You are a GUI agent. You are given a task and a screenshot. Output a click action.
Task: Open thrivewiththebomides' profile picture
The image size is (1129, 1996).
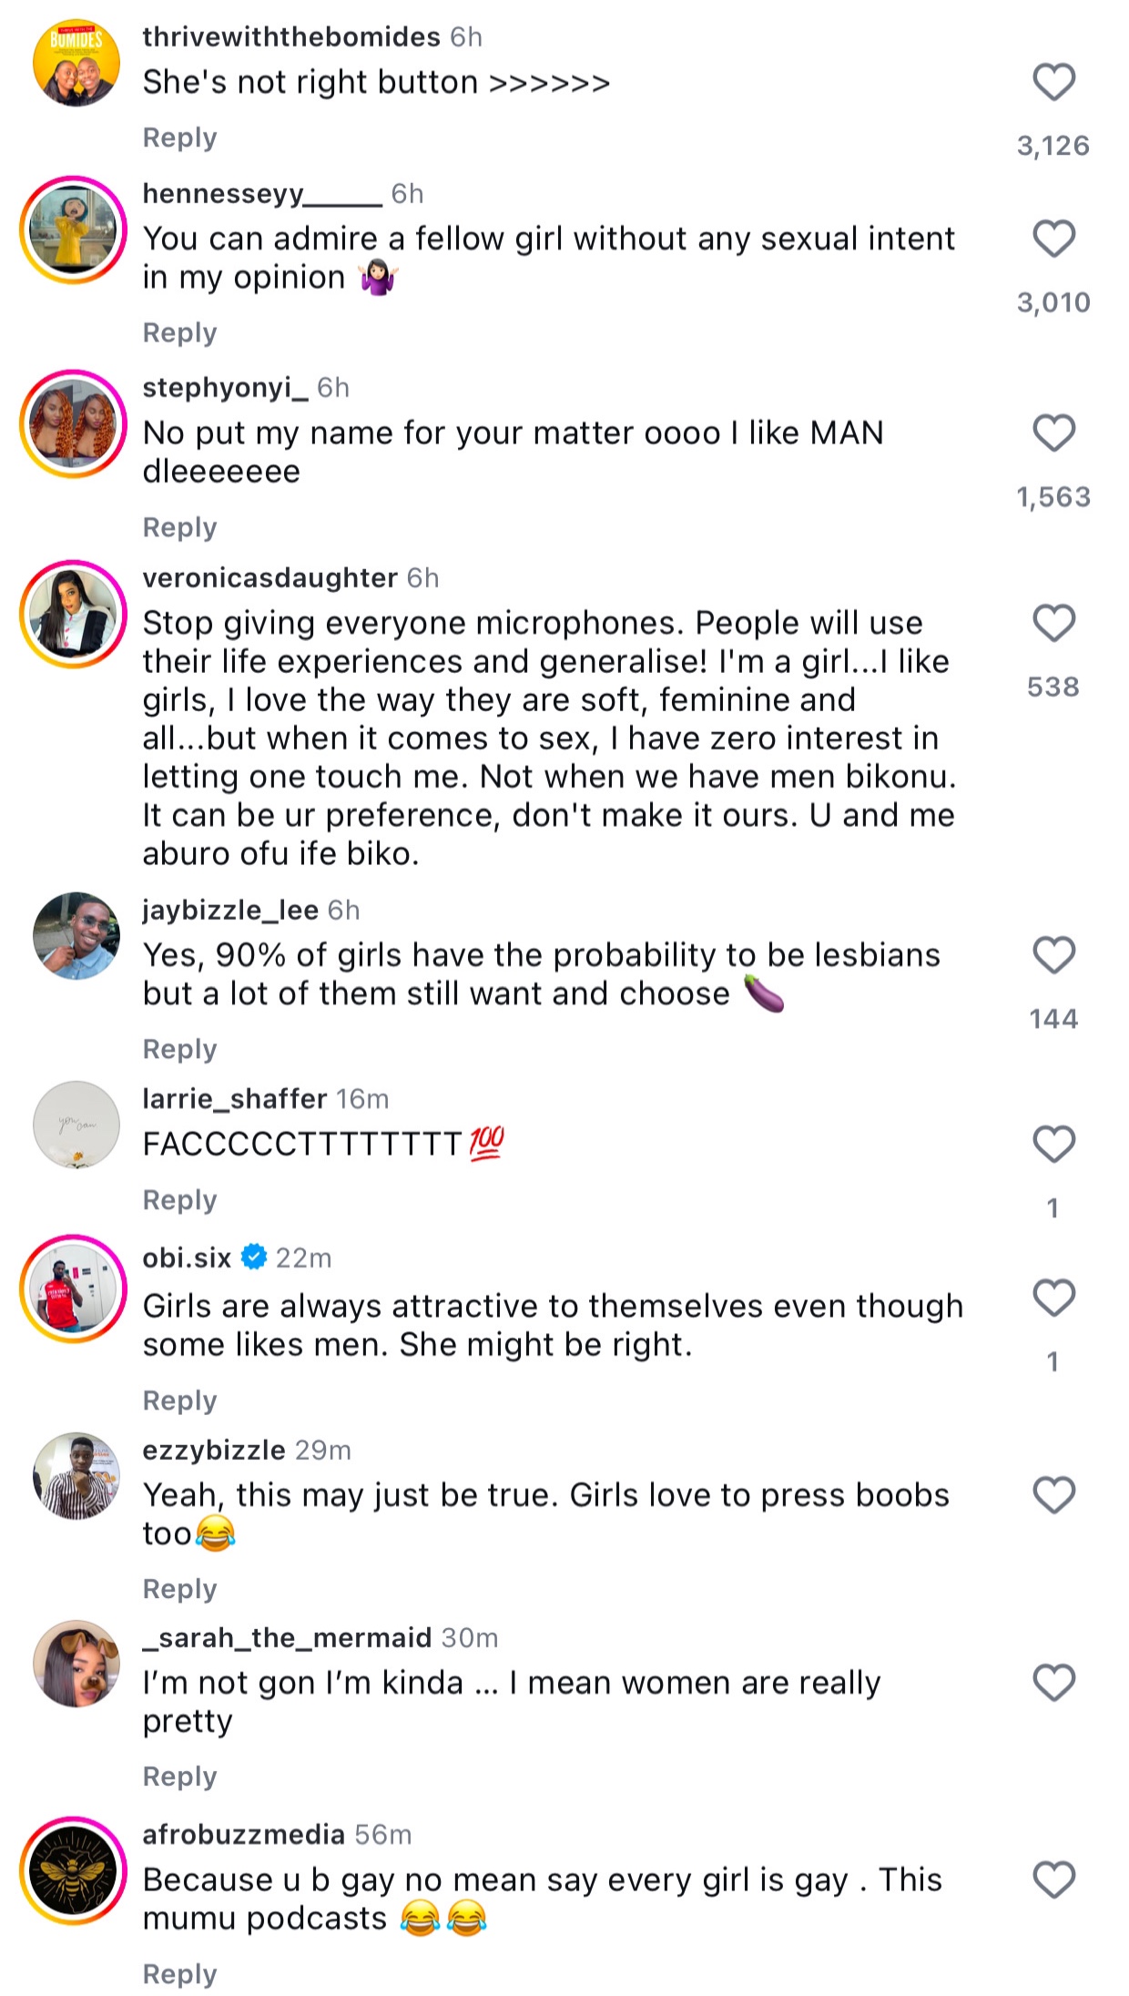(x=76, y=64)
